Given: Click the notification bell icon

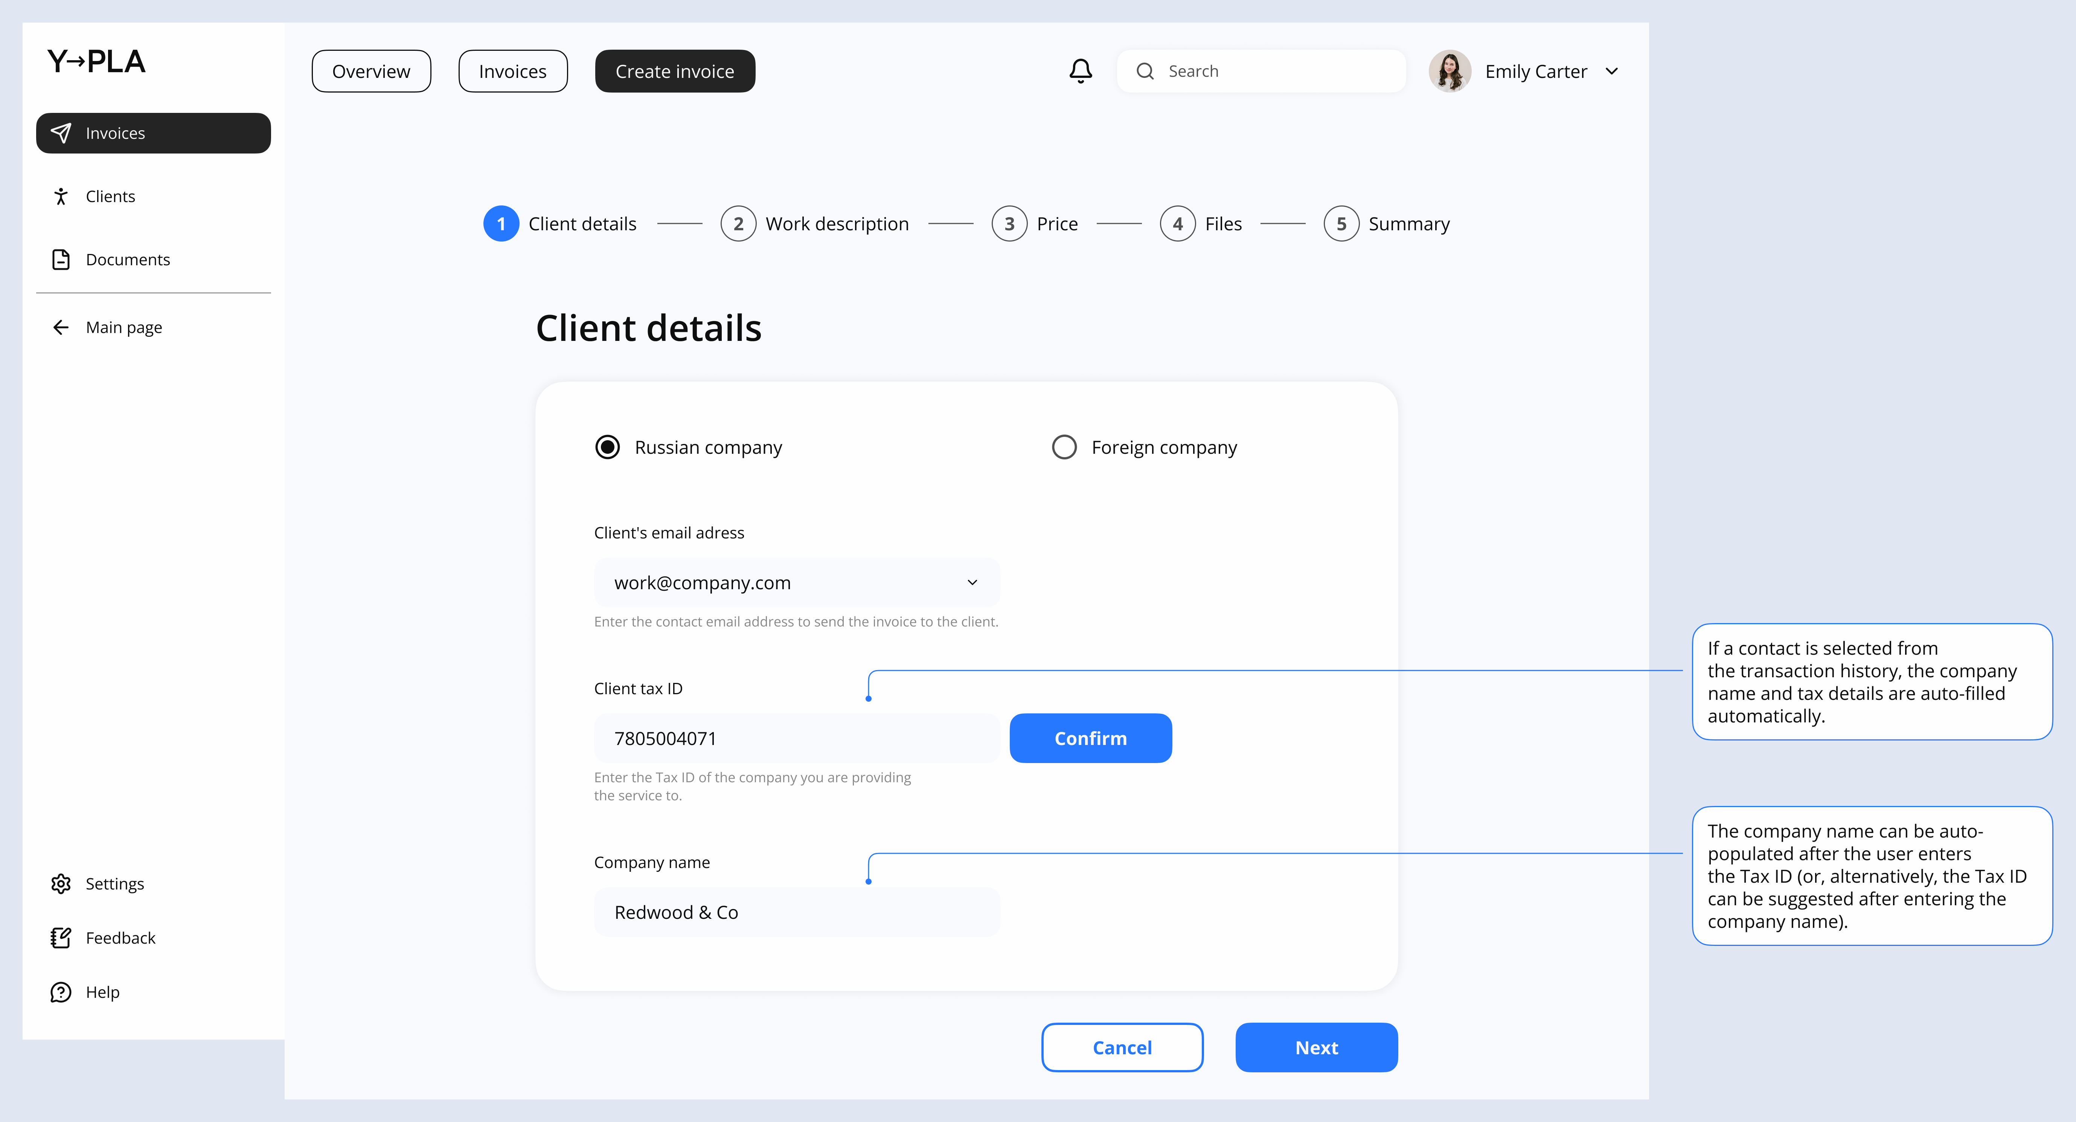Looking at the screenshot, I should tap(1081, 71).
